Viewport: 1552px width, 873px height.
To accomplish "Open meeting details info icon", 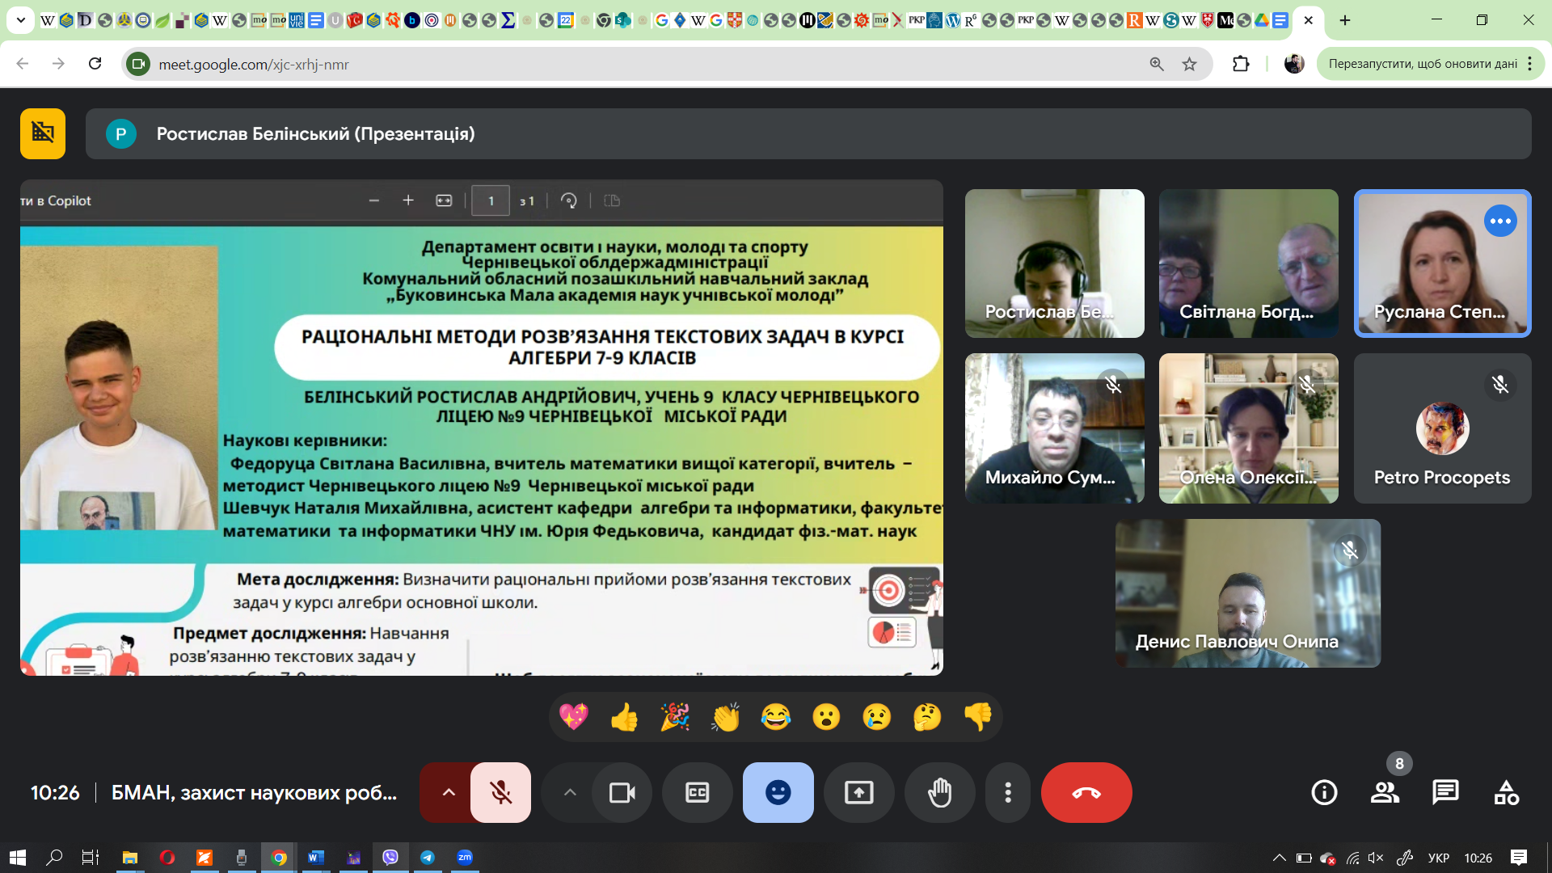I will pyautogui.click(x=1324, y=792).
